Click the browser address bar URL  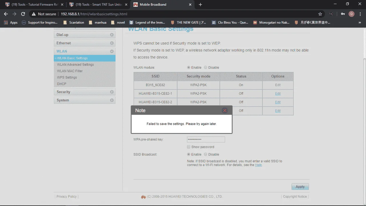coord(94,14)
